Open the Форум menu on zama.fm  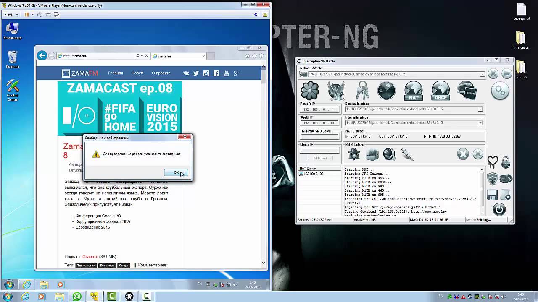point(137,73)
